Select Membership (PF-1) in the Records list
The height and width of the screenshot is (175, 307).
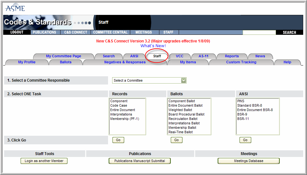tap(125, 119)
